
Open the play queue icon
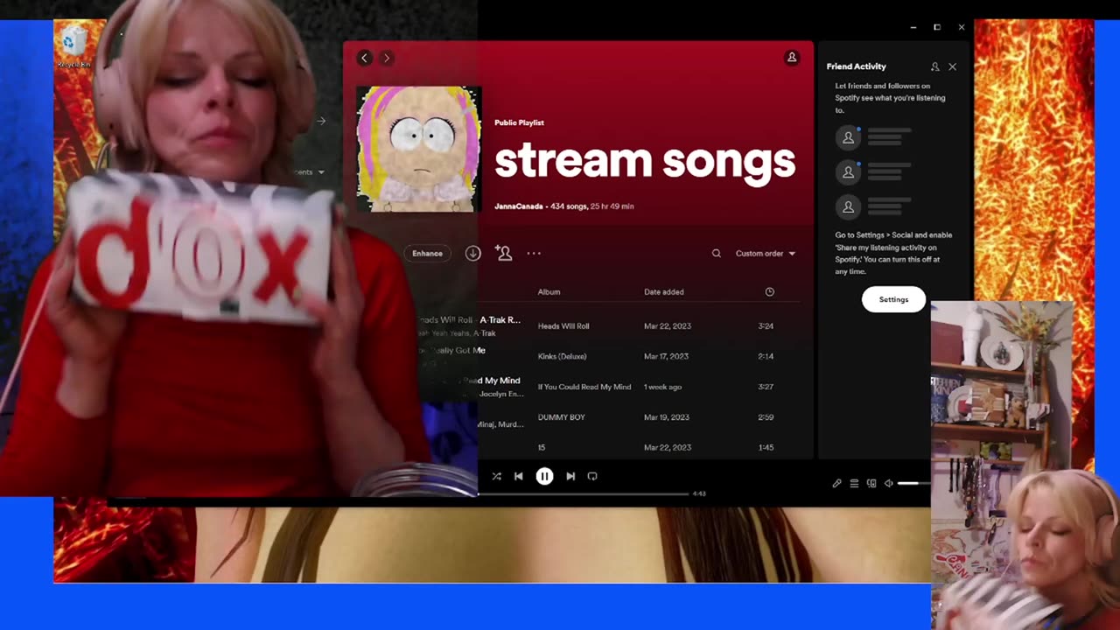click(x=854, y=484)
